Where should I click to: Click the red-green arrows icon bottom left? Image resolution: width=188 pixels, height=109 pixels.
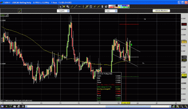click(x=7, y=106)
